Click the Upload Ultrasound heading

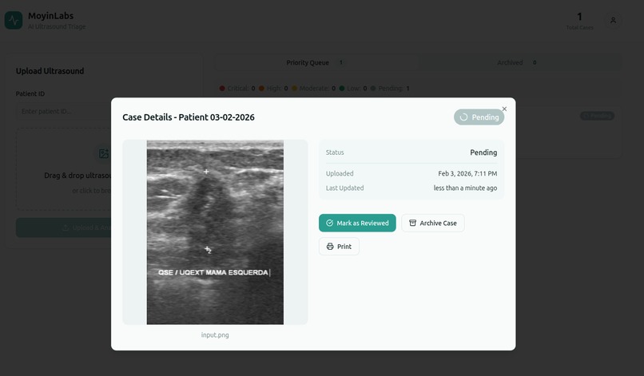point(50,71)
